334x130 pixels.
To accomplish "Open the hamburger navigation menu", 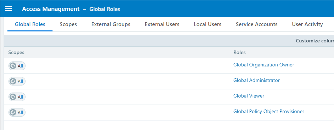I will [9, 9].
